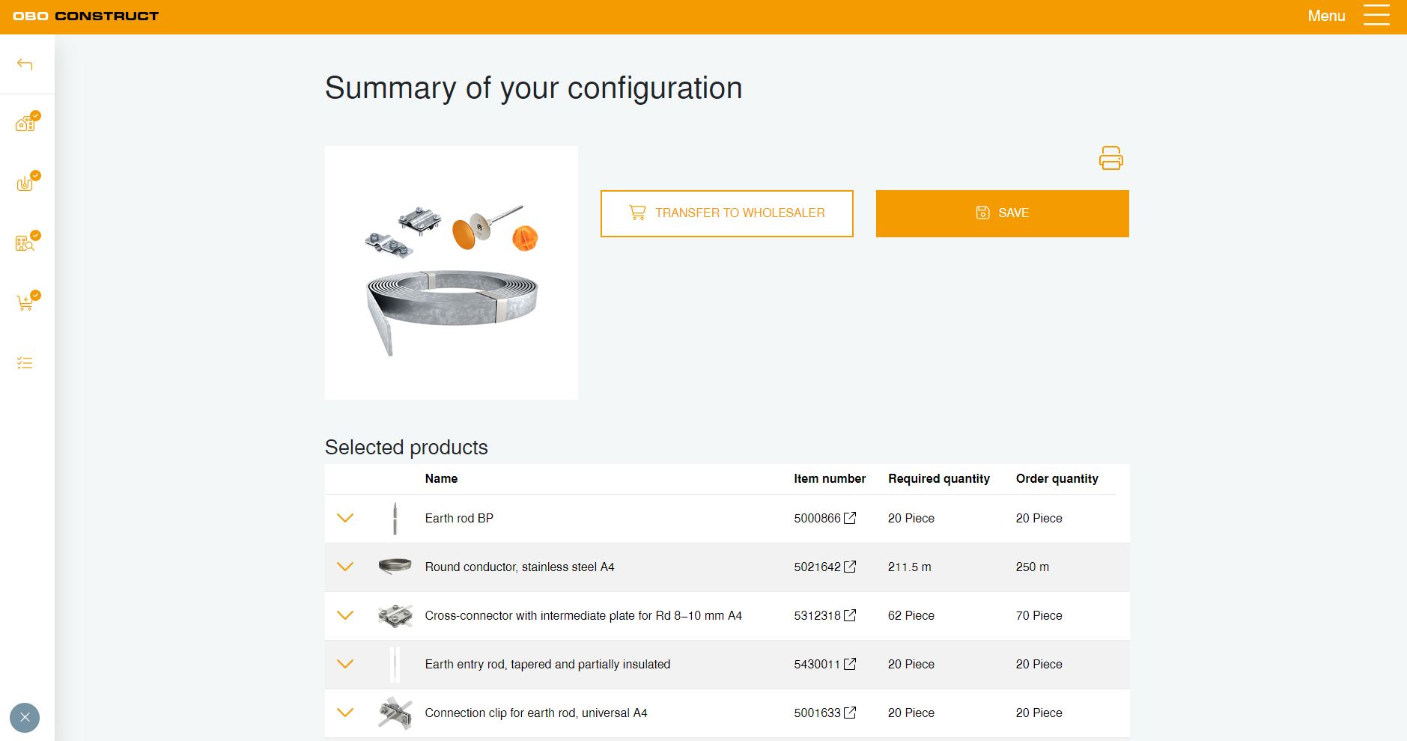Open the shopping cart step icon
This screenshot has width=1407, height=741.
(25, 302)
